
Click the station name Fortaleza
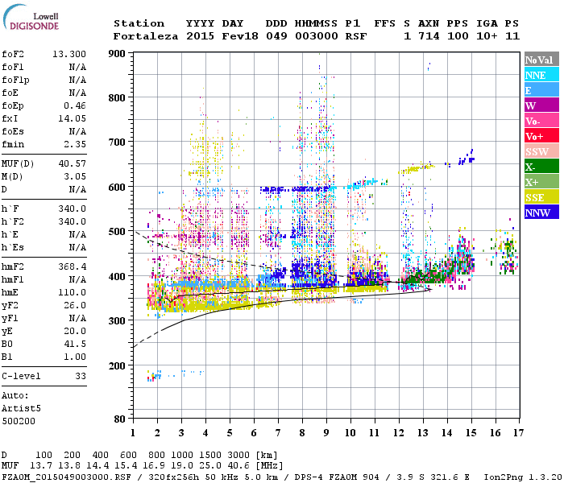[146, 36]
